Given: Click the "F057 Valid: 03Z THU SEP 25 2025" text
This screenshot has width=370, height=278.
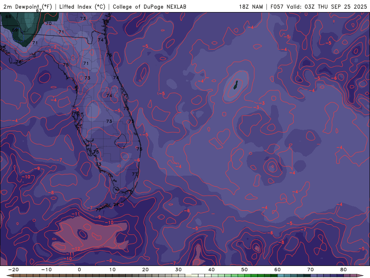Looking at the screenshot, I should click(x=319, y=6).
